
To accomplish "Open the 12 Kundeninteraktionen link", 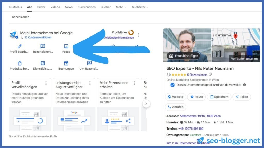I will (x=38, y=38).
